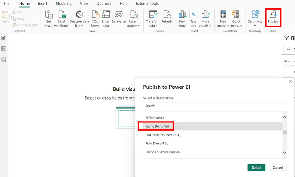This screenshot has width=295, height=177.
Task: Switch to Report view
Action: tap(3, 38)
